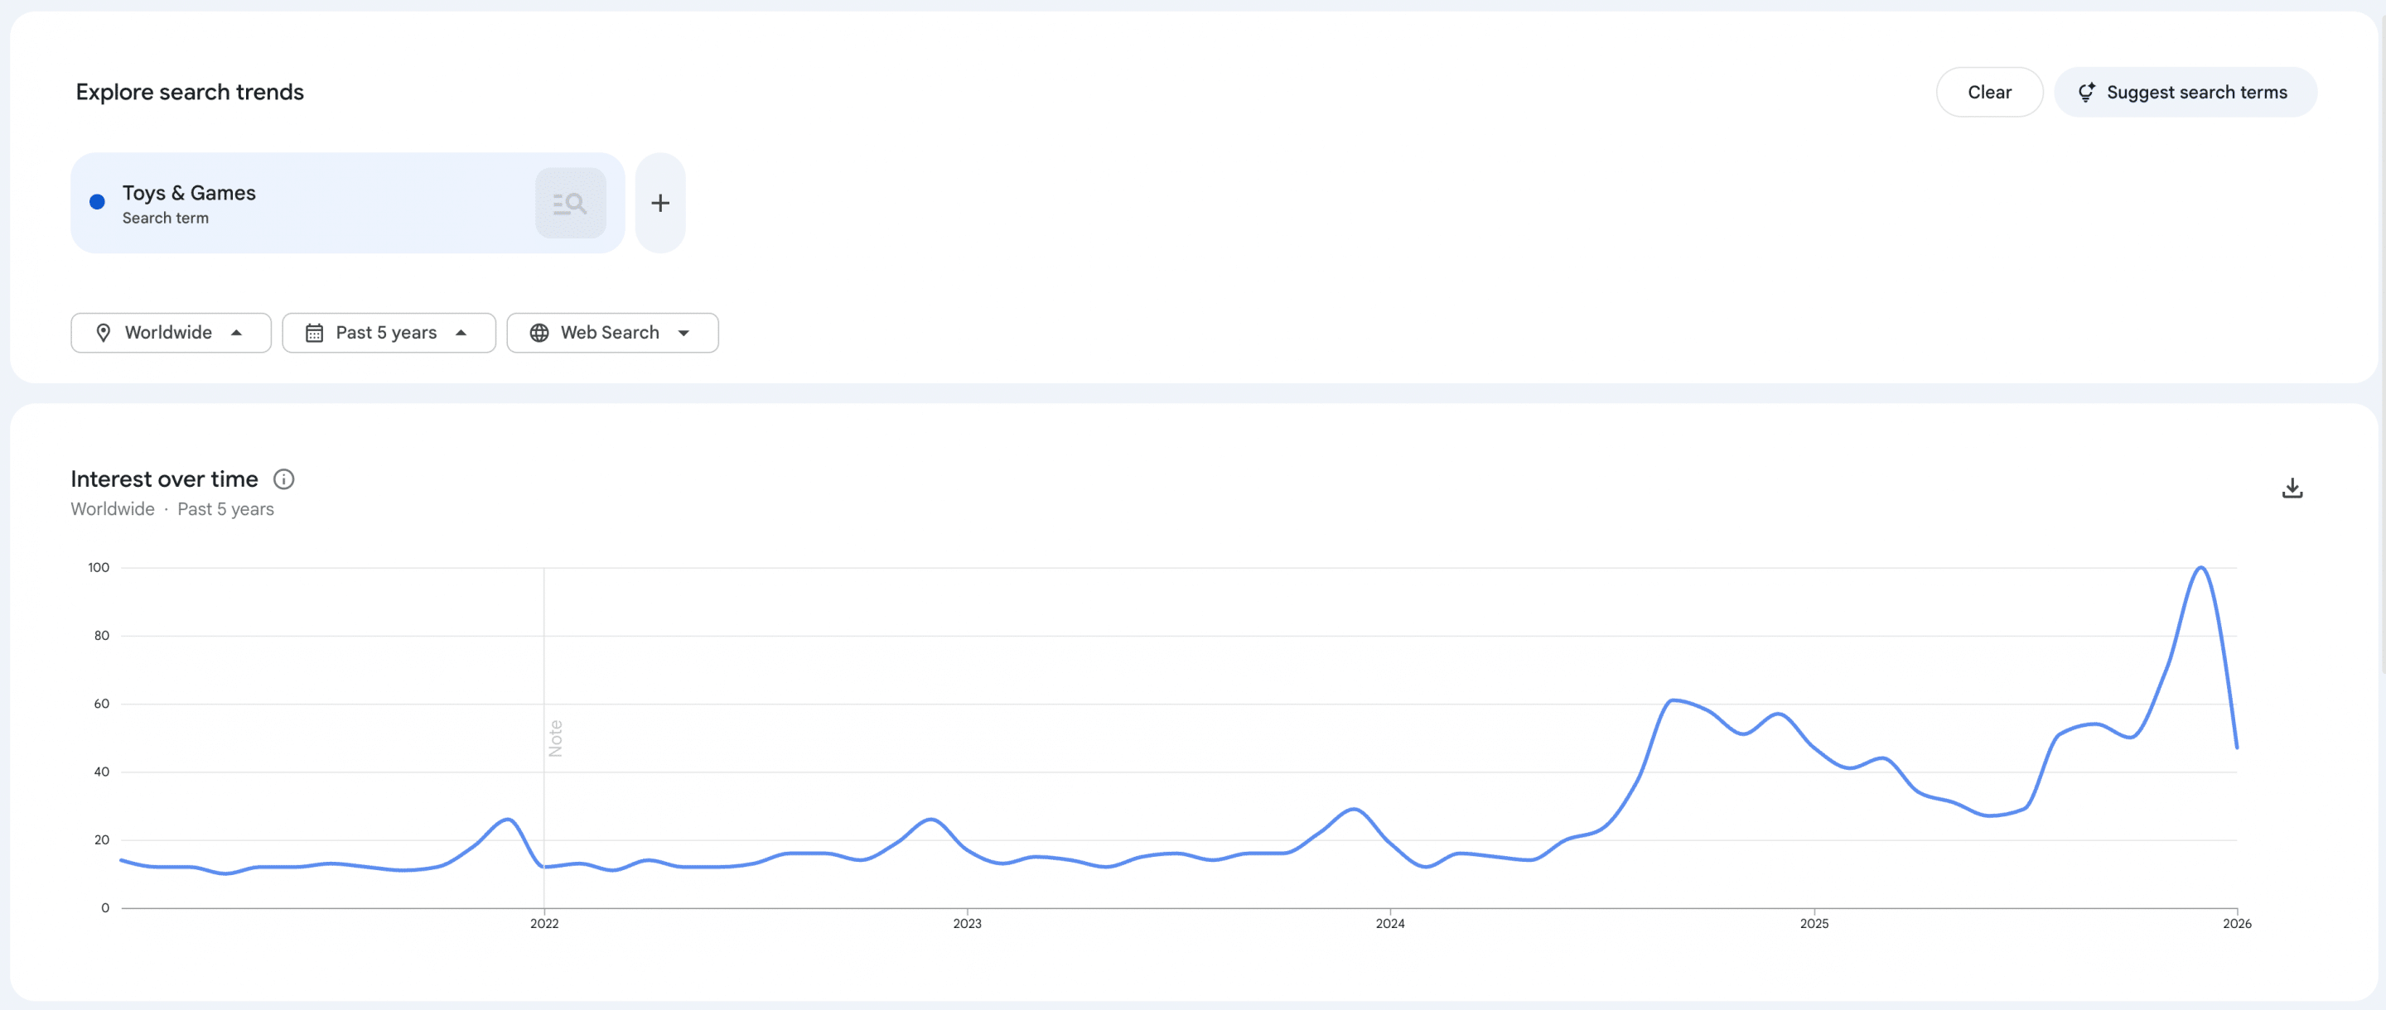Click the blue Toys & Games color dot
This screenshot has width=2386, height=1010.
click(x=97, y=203)
